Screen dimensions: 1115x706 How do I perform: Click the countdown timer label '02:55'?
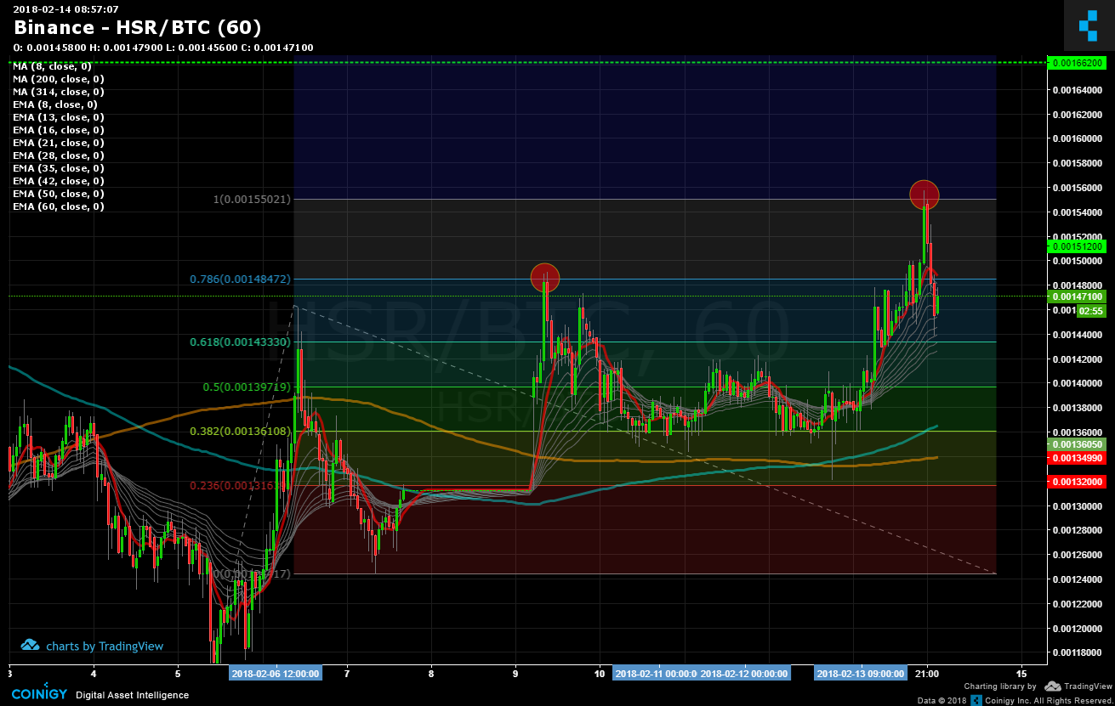pos(1089,311)
